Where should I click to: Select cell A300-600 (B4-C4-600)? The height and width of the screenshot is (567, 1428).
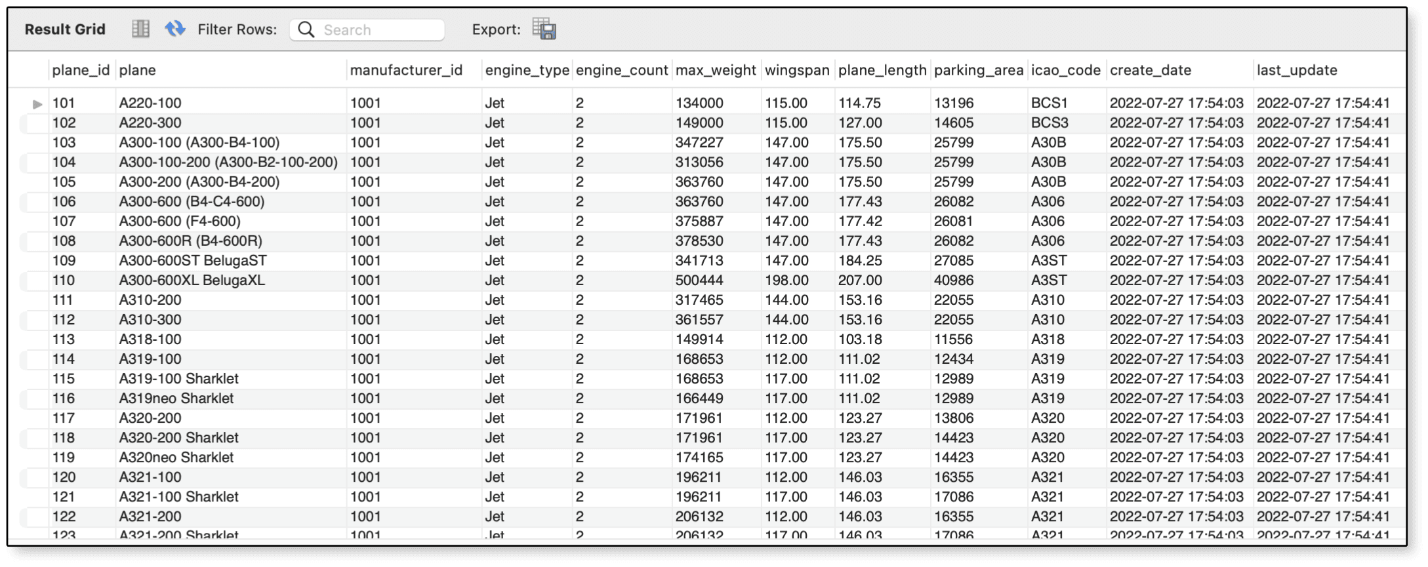pos(192,201)
